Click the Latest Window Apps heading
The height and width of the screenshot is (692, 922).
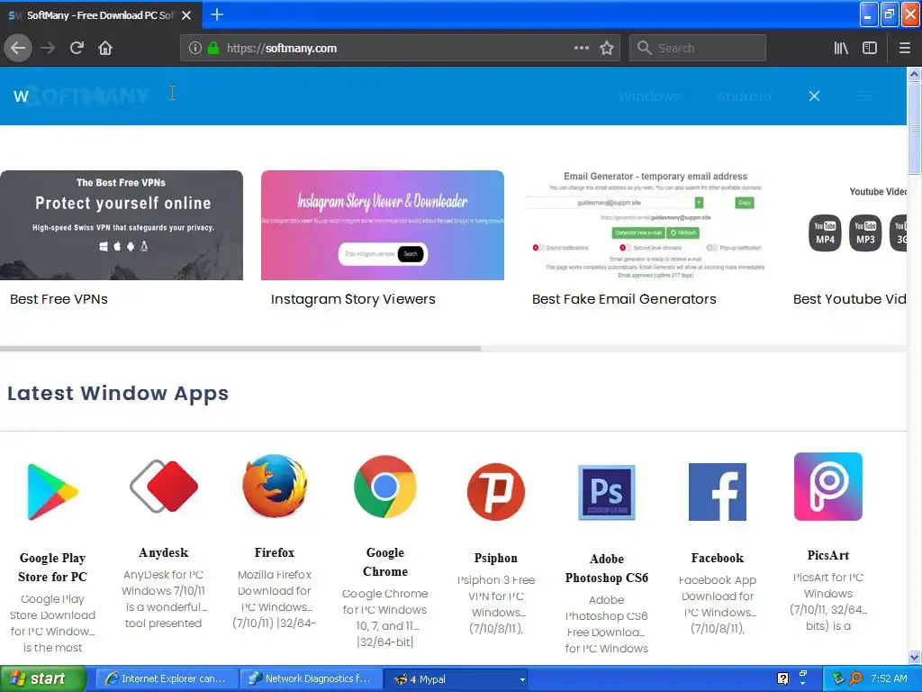[x=118, y=393]
